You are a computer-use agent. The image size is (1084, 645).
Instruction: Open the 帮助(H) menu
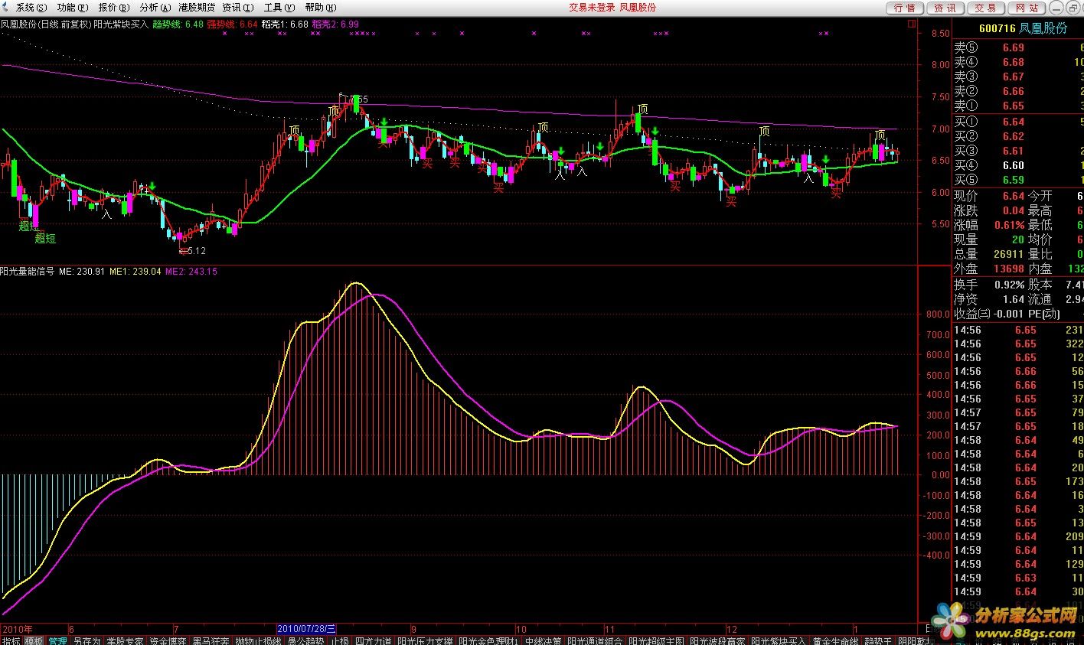click(x=320, y=8)
